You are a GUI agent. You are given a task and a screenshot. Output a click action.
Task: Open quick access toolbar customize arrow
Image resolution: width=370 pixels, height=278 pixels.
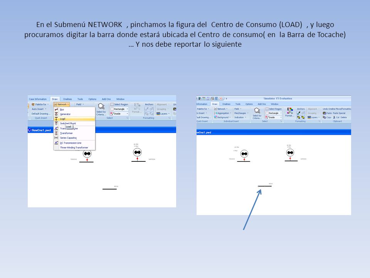[226, 99]
